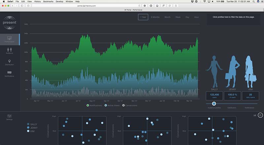264x145 pixels.
Task: Open the Performance section in sidebar
Action: point(10,39)
